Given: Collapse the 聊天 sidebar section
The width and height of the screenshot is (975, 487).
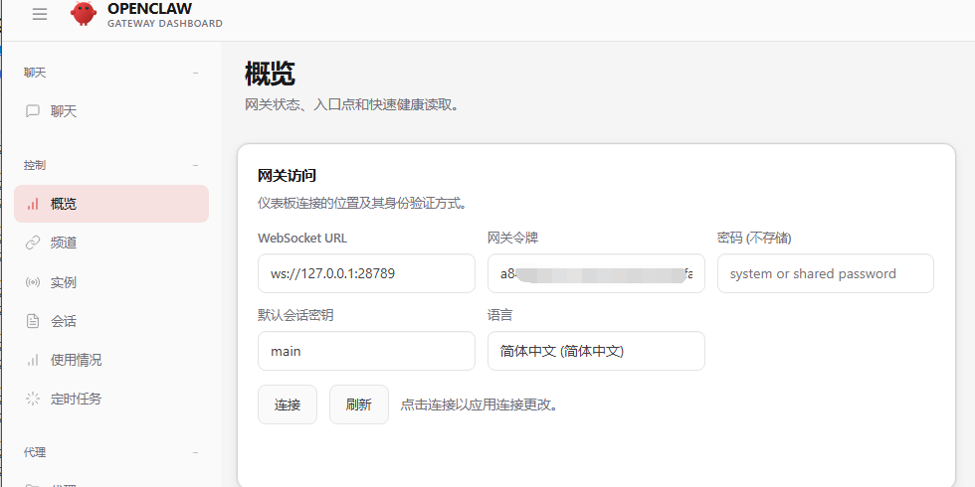Looking at the screenshot, I should point(195,73).
